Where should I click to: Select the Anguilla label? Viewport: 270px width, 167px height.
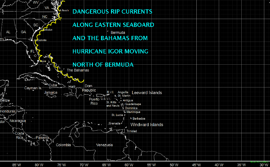pos(123,92)
